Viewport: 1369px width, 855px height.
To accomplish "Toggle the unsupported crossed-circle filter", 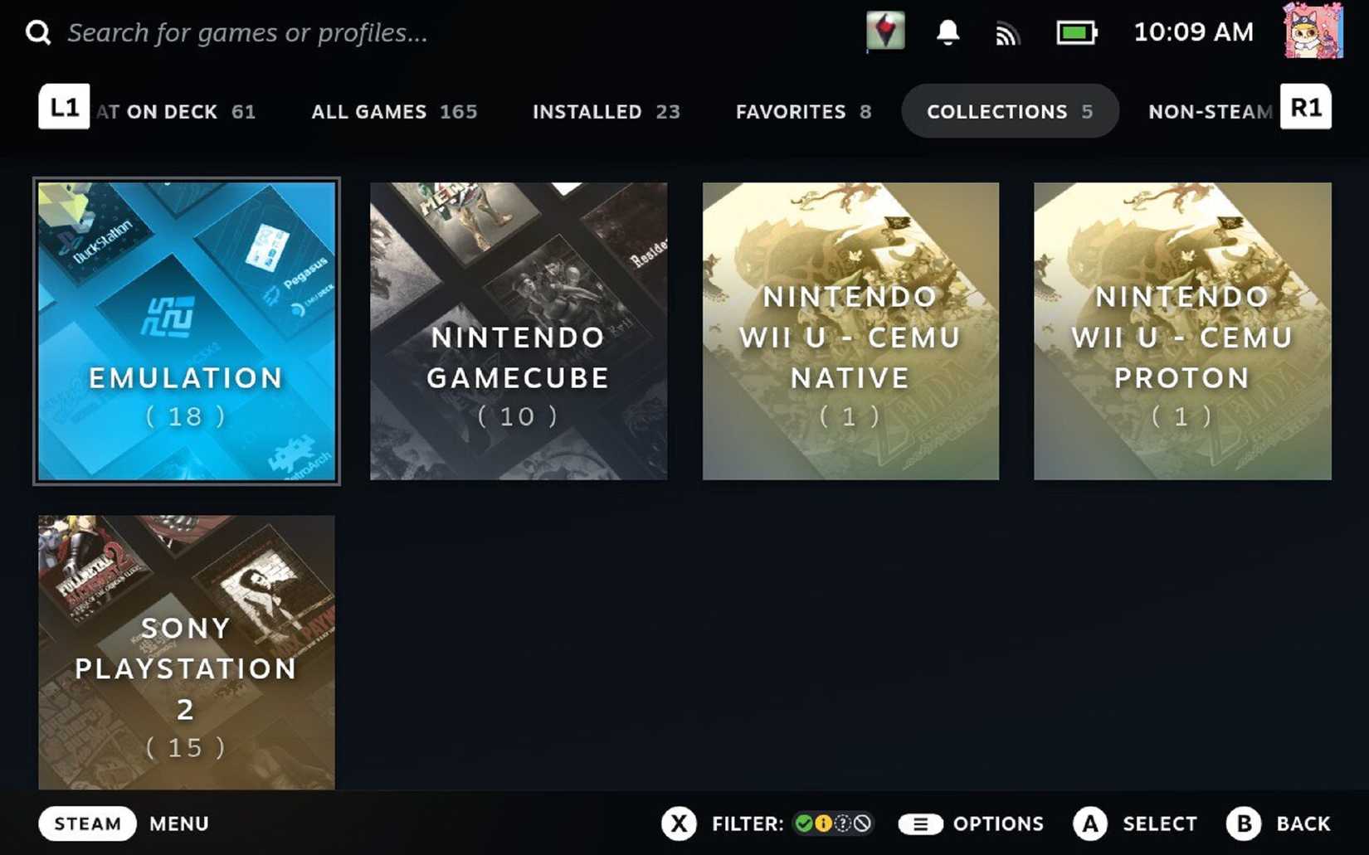I will coord(863,823).
